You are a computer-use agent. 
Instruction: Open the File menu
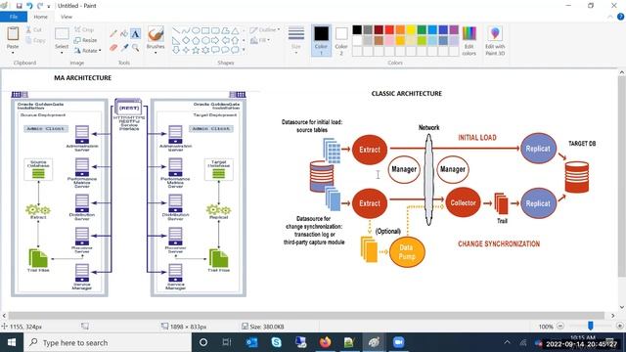point(14,17)
